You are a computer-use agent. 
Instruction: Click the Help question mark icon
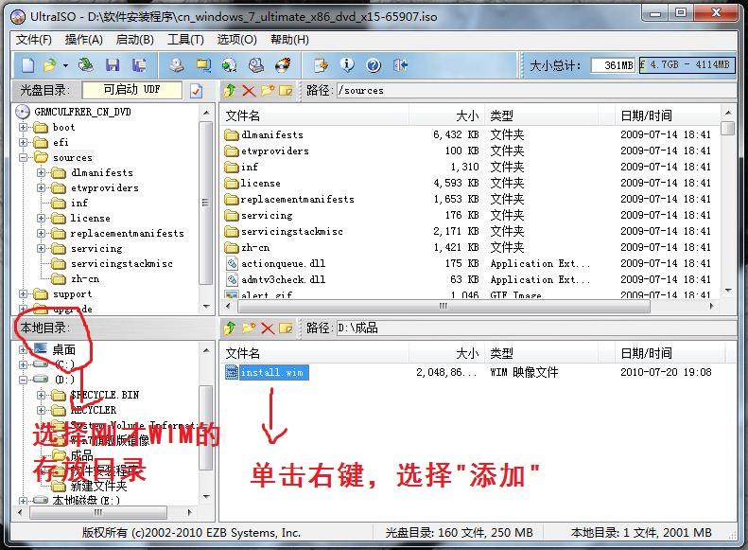point(374,65)
